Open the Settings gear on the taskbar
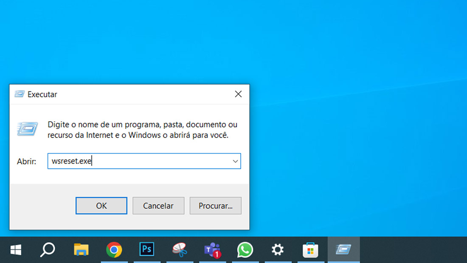 click(x=278, y=249)
